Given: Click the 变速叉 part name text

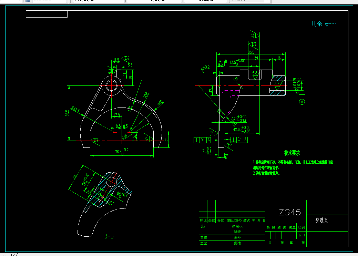Looking at the screenshot, I should pyautogui.click(x=321, y=221).
